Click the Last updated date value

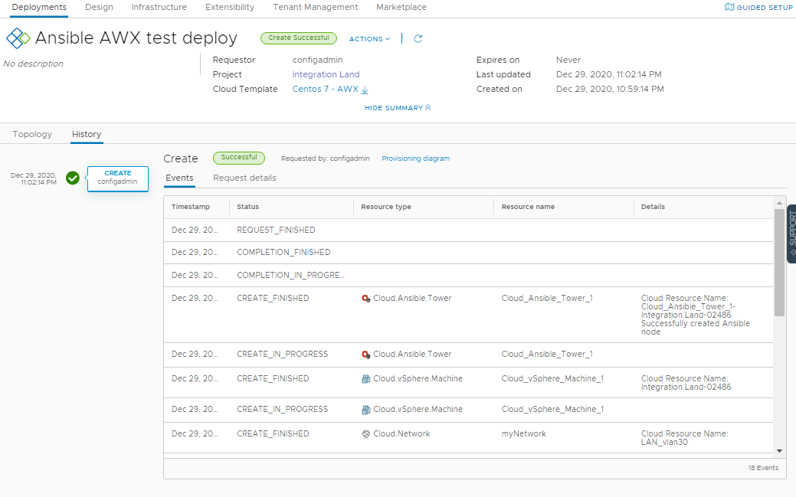(x=608, y=74)
